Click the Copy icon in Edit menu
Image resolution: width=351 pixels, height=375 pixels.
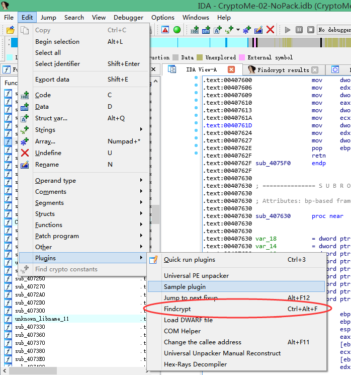tap(25, 30)
